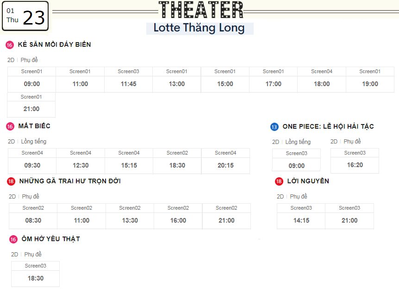Select Ôm Hờ Yêu Thật 18:30 showtime
This screenshot has width=399, height=299.
coord(35,274)
